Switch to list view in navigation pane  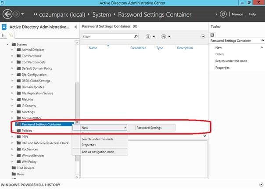[x=3, y=35]
